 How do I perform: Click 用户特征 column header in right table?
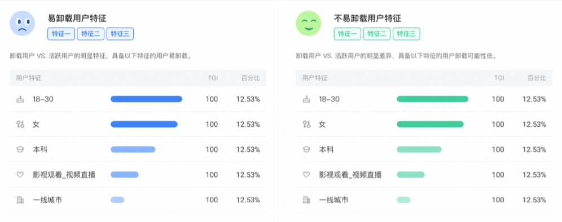(x=315, y=78)
